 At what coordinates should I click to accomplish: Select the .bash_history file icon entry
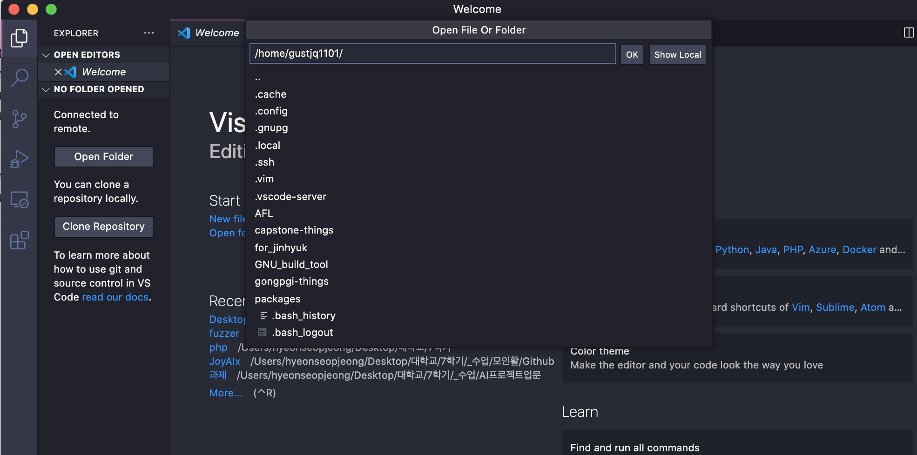[263, 315]
